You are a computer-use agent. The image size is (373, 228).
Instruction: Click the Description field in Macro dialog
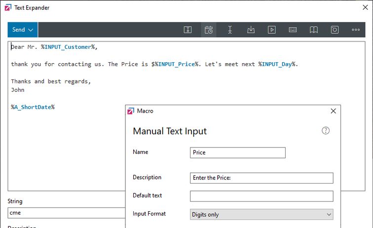(261, 178)
